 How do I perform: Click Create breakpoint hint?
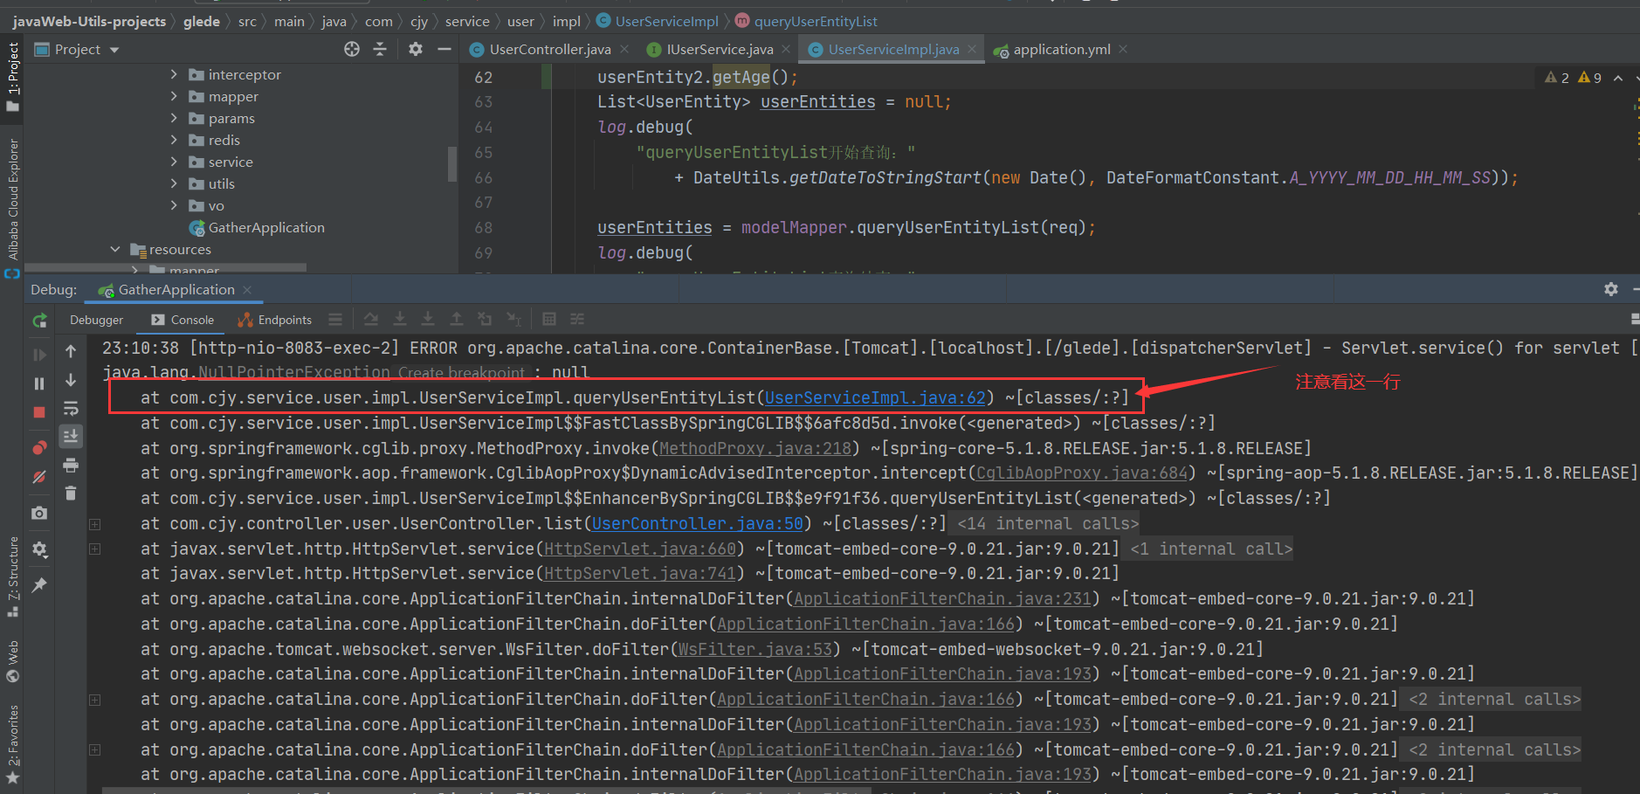point(461,372)
